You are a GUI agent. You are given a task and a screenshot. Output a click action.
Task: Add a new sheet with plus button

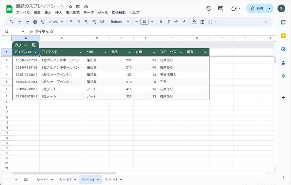pos(16,180)
